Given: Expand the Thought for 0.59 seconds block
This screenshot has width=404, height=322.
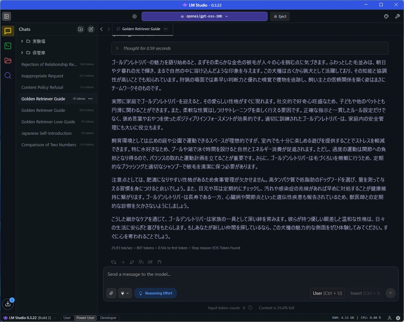Looking at the screenshot, I should 250,48.
